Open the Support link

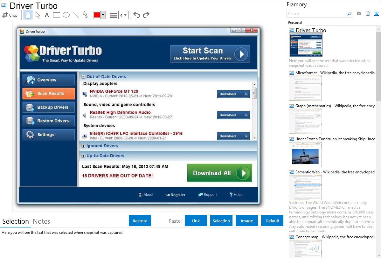(x=207, y=194)
